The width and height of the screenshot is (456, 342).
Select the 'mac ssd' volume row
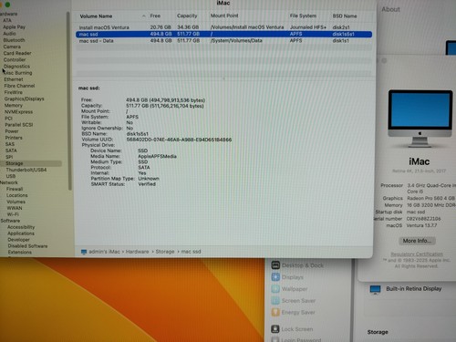tap(223, 34)
